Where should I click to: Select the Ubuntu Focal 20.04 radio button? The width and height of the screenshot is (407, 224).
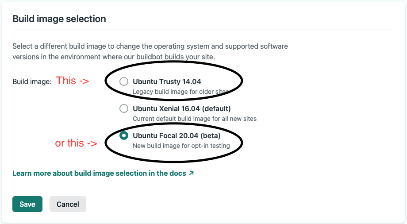pos(124,135)
